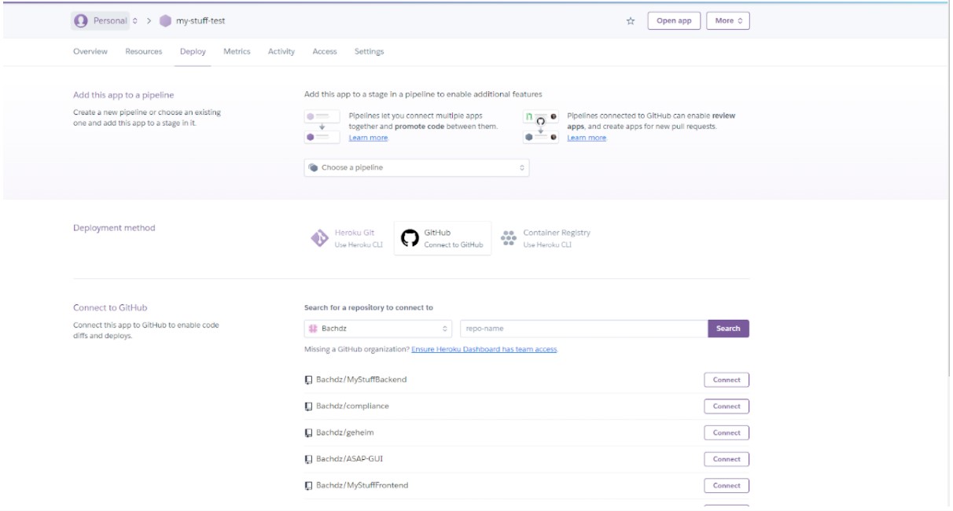Click the my-stuff-test app hexagon icon
Image resolution: width=953 pixels, height=511 pixels.
tap(165, 21)
